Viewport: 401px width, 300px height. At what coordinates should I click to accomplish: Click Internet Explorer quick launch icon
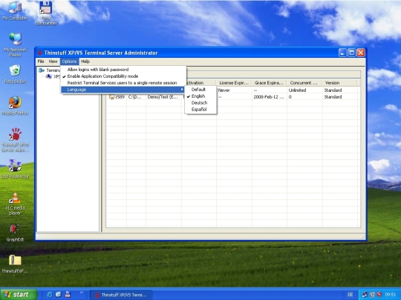click(x=49, y=294)
